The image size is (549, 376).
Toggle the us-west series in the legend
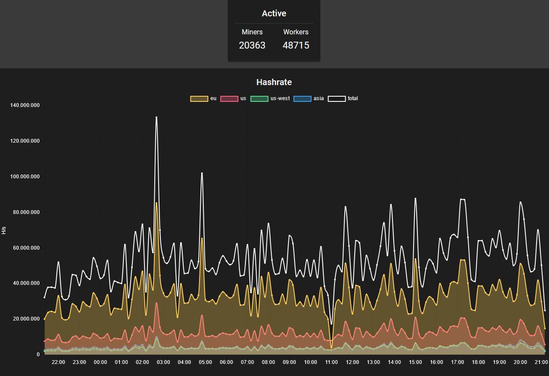270,98
